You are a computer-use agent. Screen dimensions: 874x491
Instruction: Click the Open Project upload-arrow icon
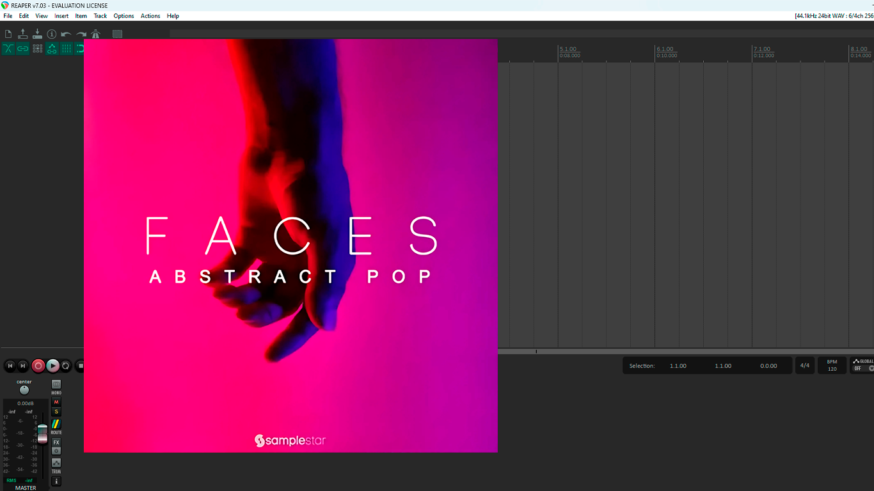tap(23, 34)
